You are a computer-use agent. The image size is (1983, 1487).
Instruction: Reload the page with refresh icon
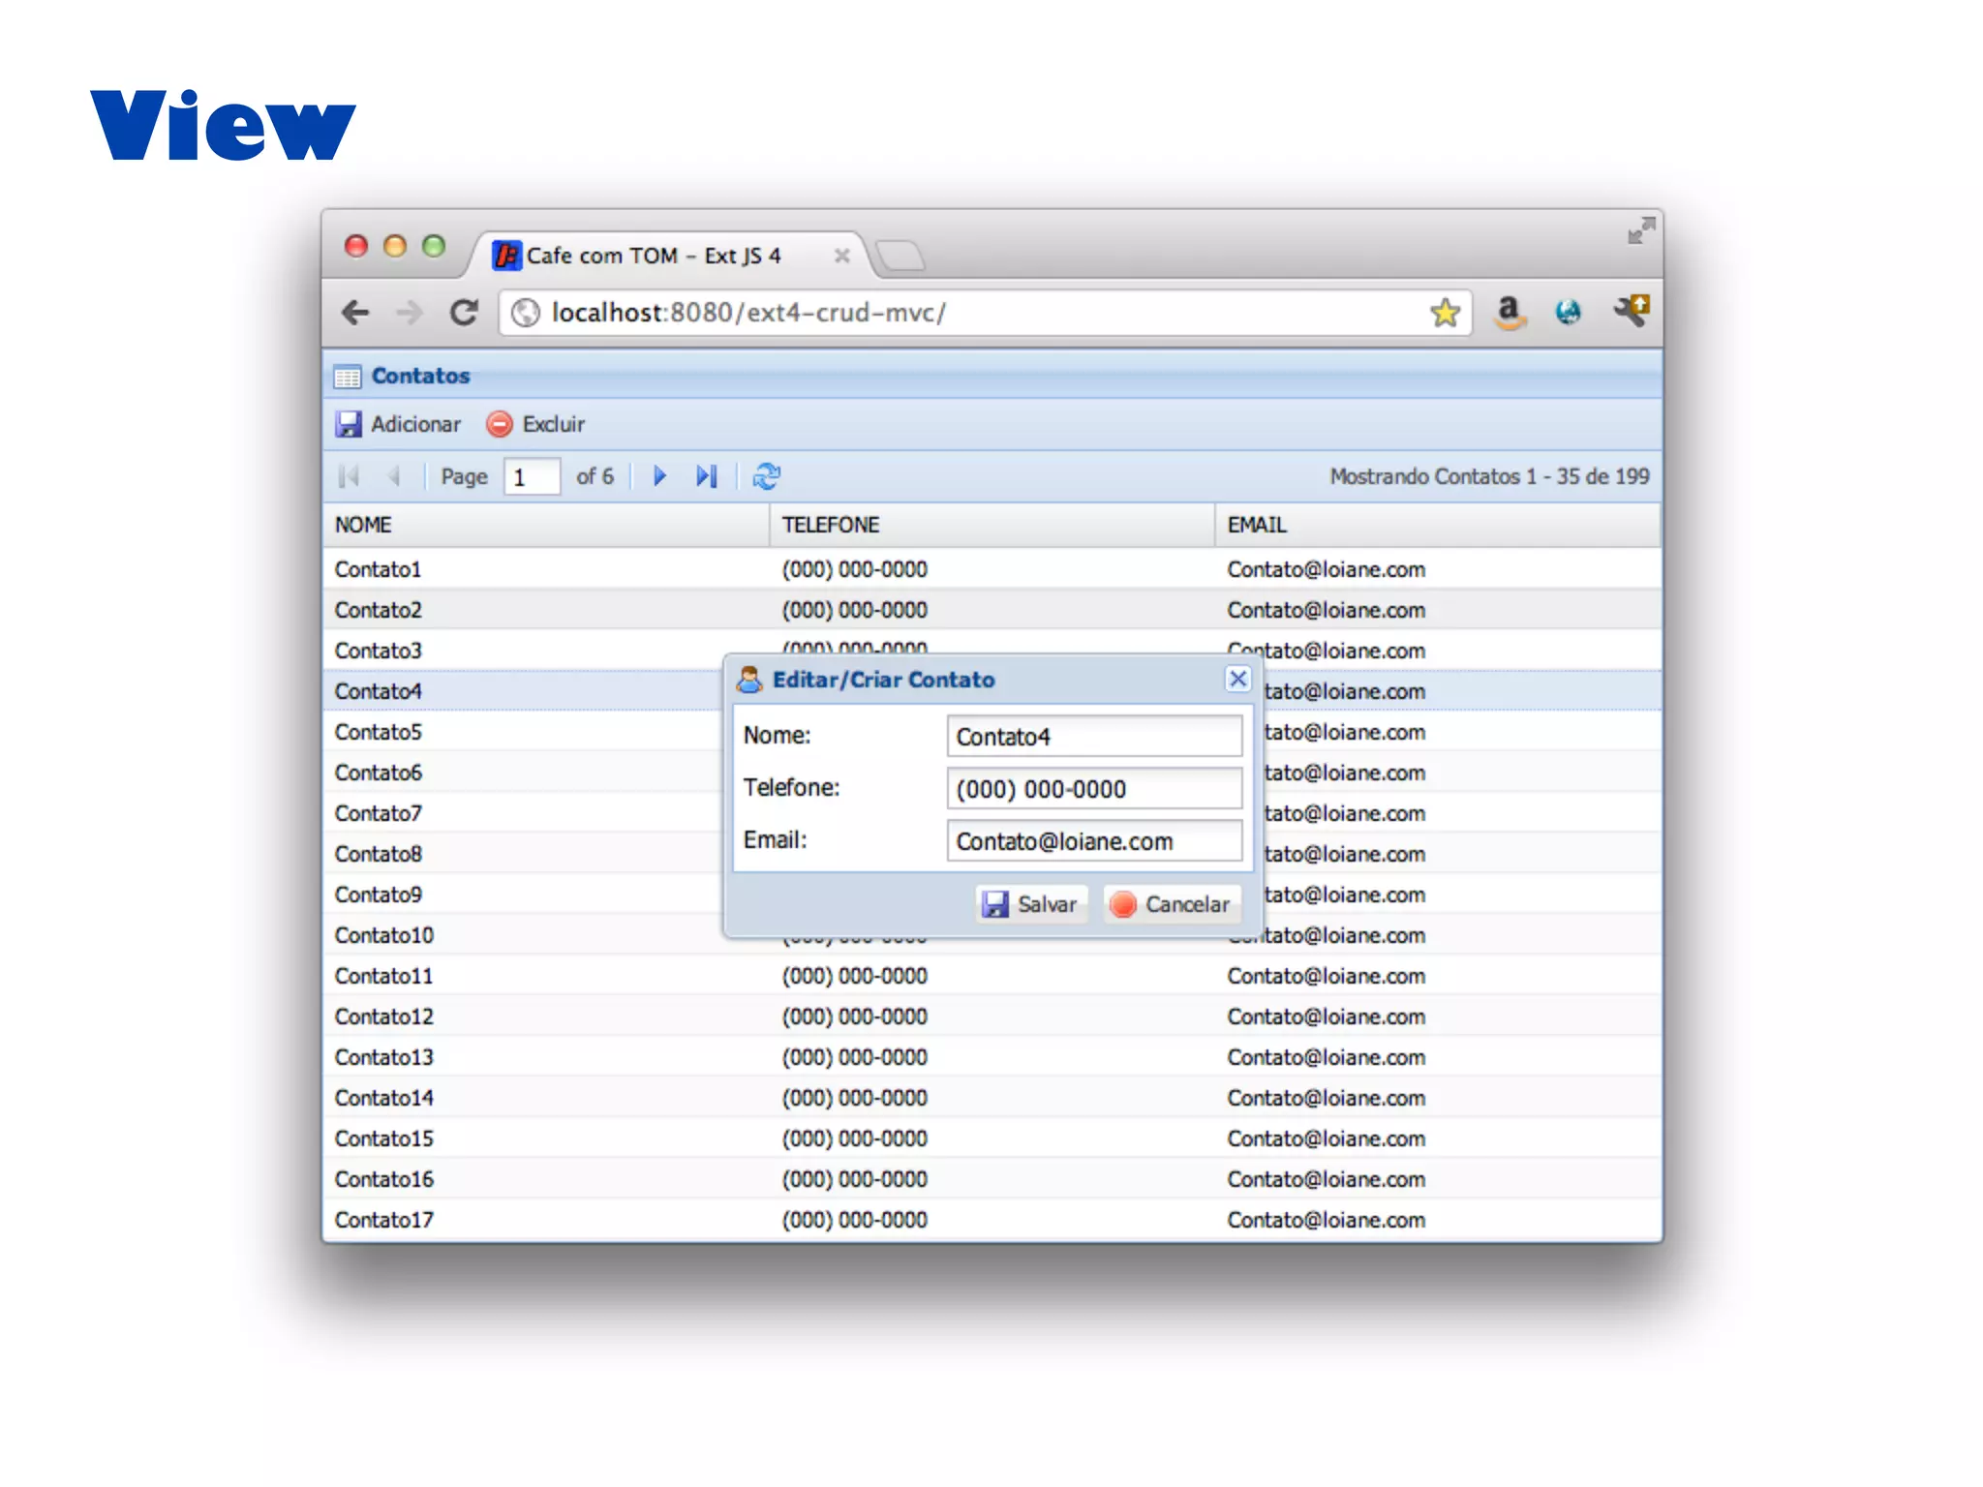[x=465, y=313]
